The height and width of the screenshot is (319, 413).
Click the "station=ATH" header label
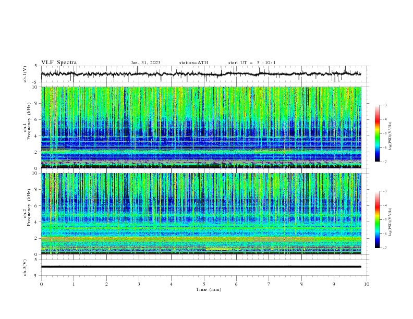tap(193, 63)
